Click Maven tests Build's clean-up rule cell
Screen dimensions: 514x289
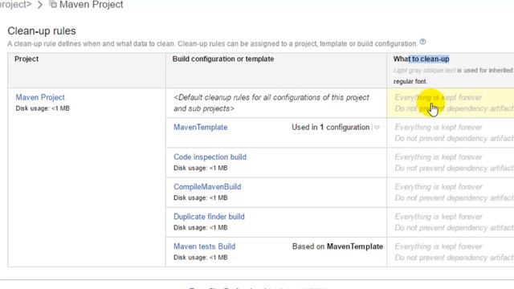[x=451, y=252]
